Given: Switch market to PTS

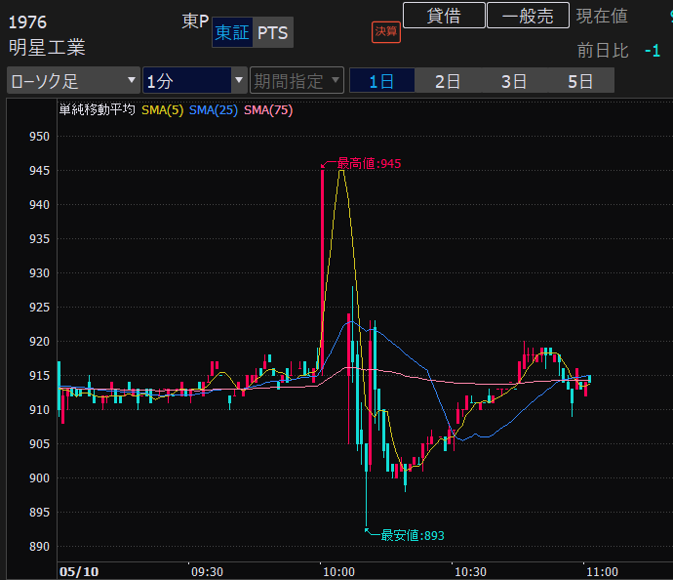Looking at the screenshot, I should (x=272, y=32).
